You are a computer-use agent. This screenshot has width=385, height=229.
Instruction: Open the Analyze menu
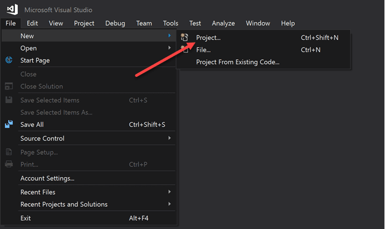(x=223, y=23)
